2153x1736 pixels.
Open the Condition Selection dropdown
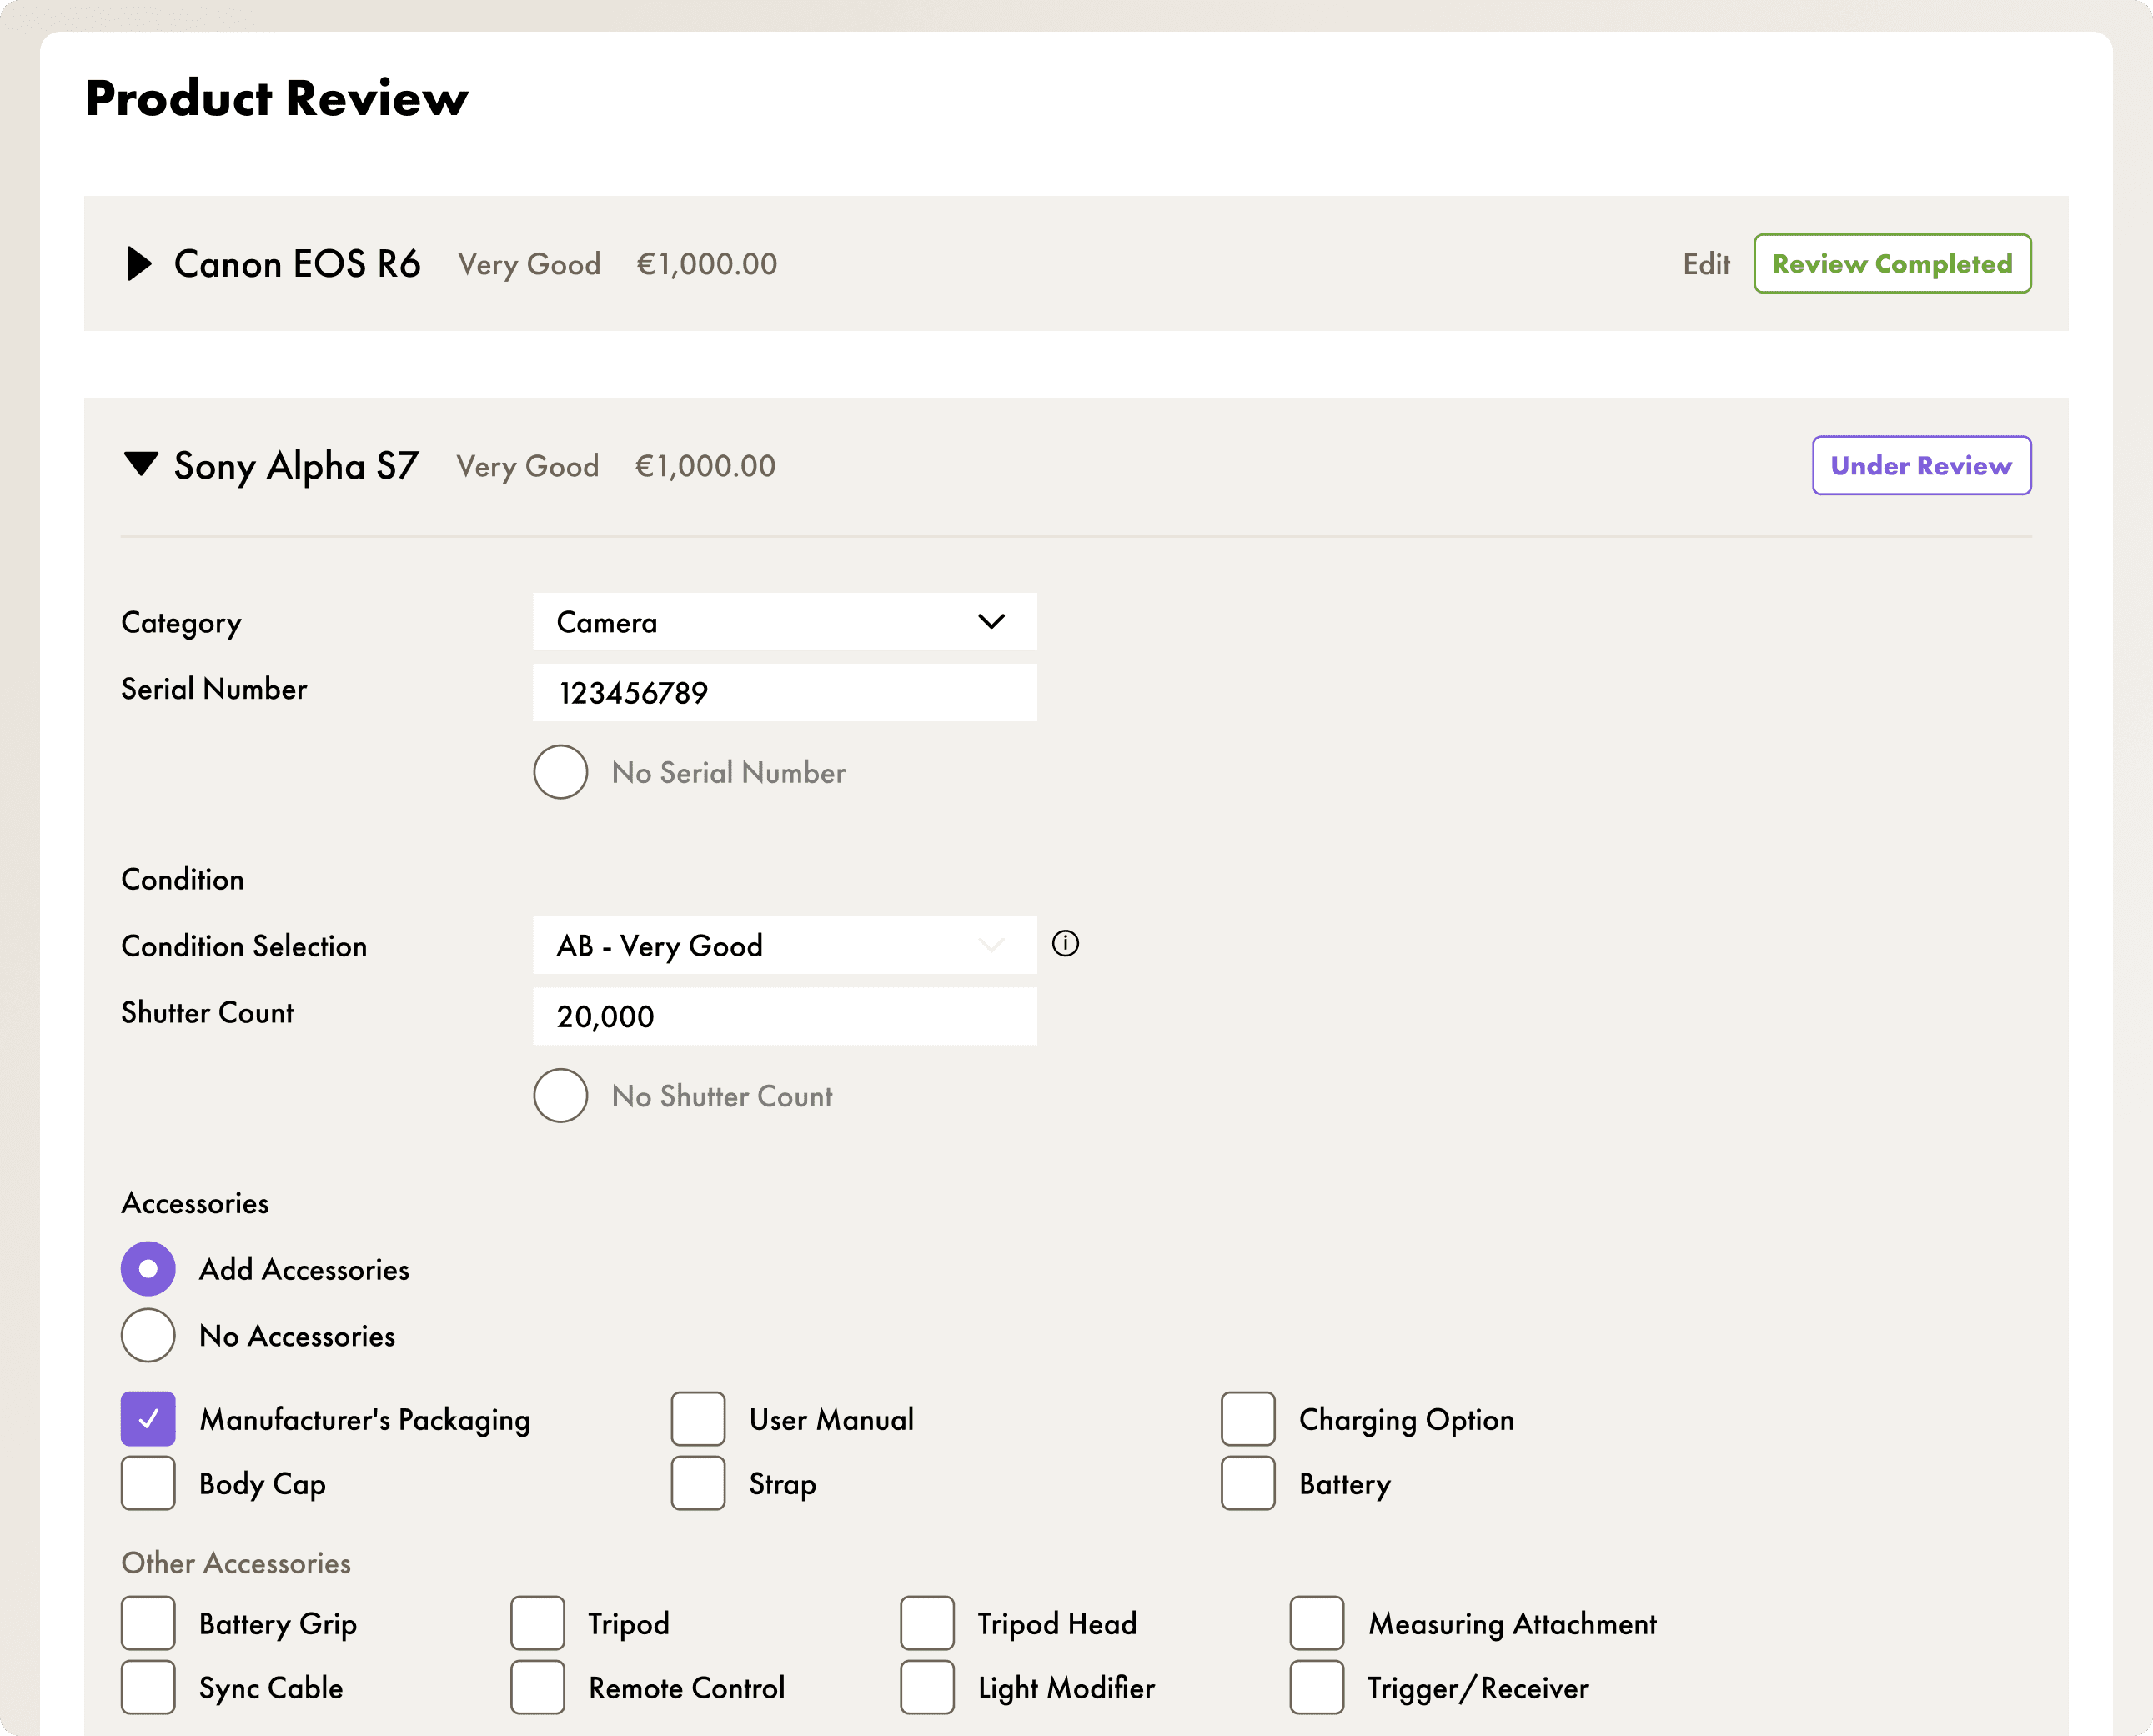[x=784, y=945]
